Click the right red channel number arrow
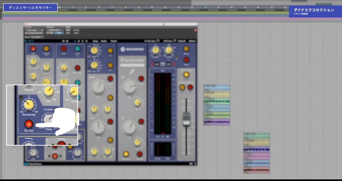The height and width of the screenshot is (181, 342). tap(174, 64)
